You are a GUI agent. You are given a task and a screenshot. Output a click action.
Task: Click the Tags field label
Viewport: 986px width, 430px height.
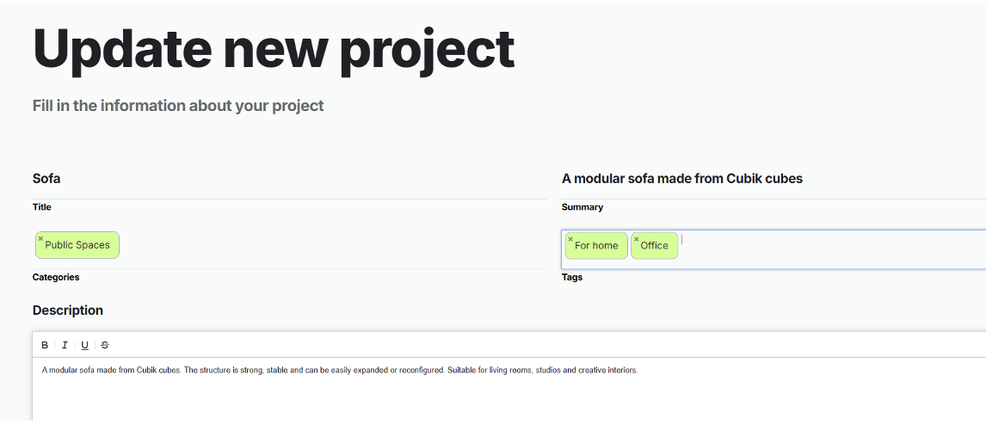[572, 278]
